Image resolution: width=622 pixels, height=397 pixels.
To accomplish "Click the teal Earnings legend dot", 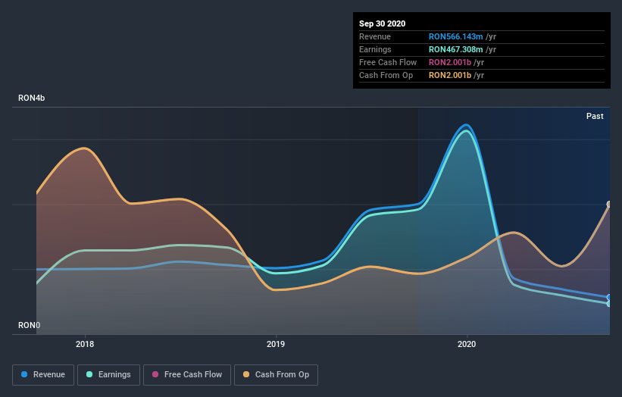I will pyautogui.click(x=89, y=374).
